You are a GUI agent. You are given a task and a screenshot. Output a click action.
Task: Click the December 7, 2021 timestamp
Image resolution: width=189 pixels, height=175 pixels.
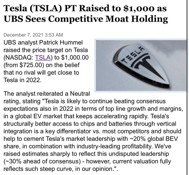(x=33, y=35)
